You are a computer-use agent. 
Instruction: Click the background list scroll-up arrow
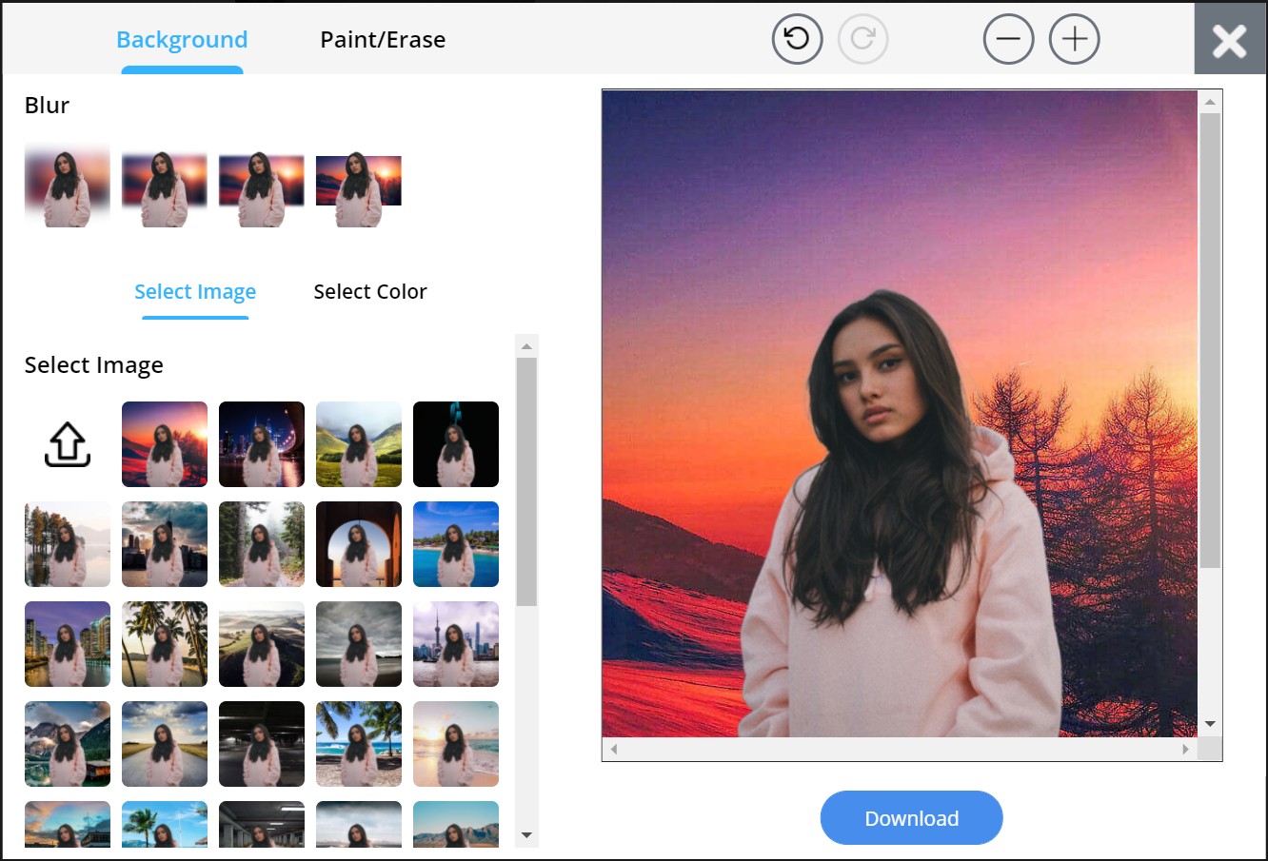[526, 346]
